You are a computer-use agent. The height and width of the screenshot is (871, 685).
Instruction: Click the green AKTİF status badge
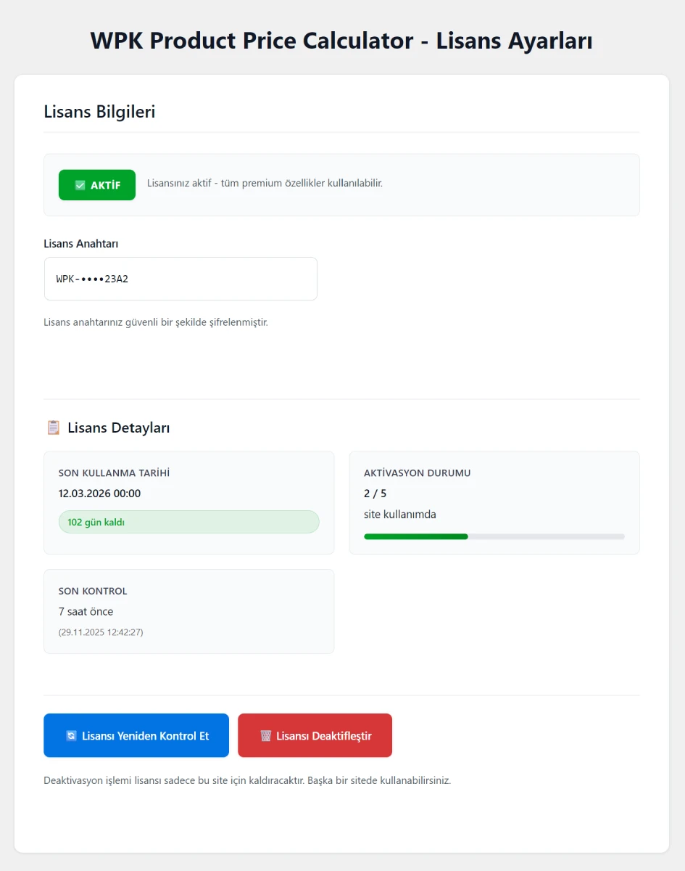[97, 185]
